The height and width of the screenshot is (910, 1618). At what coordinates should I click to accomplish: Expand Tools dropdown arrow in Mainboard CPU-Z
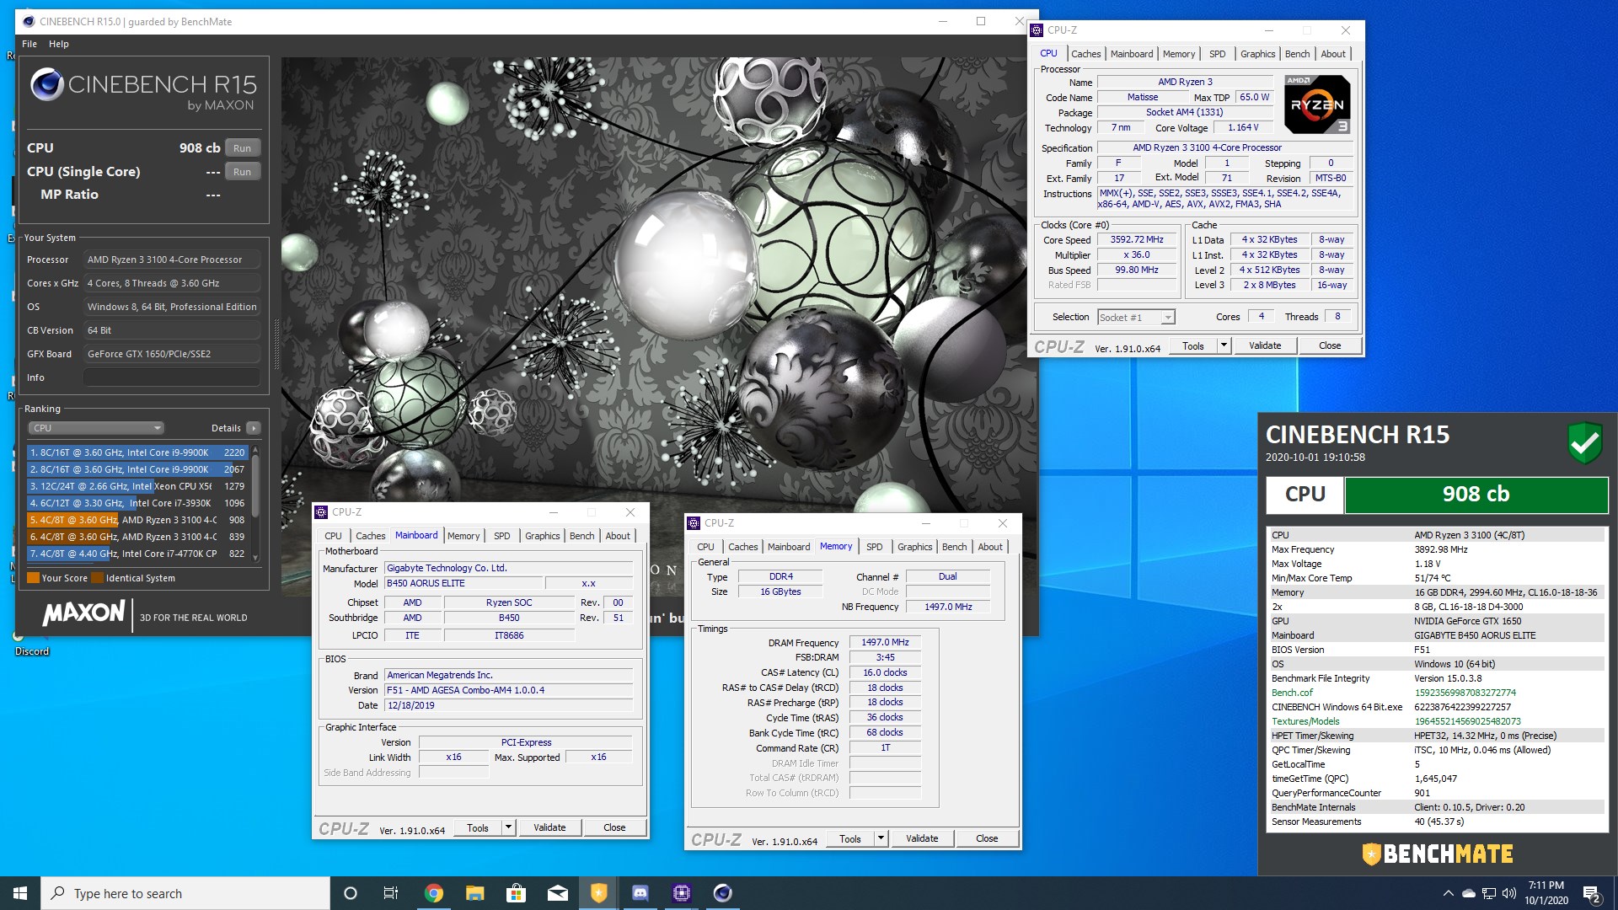[x=508, y=827]
